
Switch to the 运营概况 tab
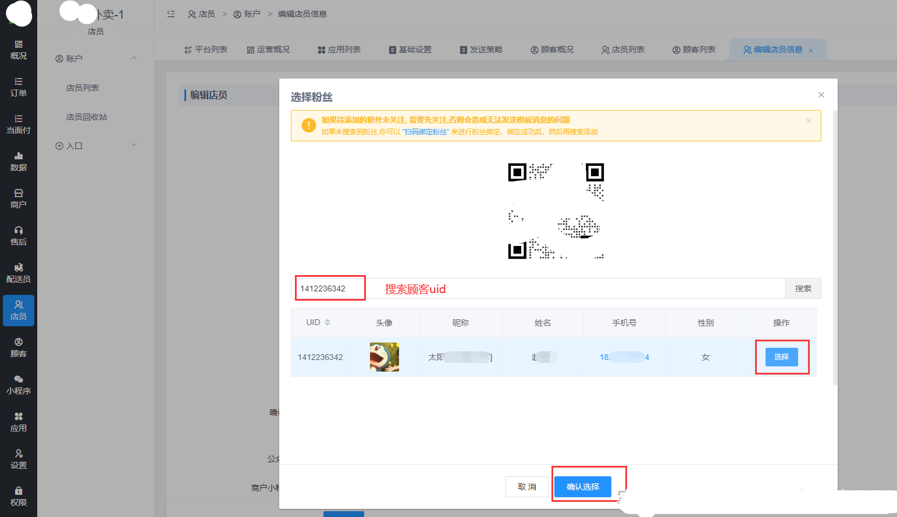268,49
